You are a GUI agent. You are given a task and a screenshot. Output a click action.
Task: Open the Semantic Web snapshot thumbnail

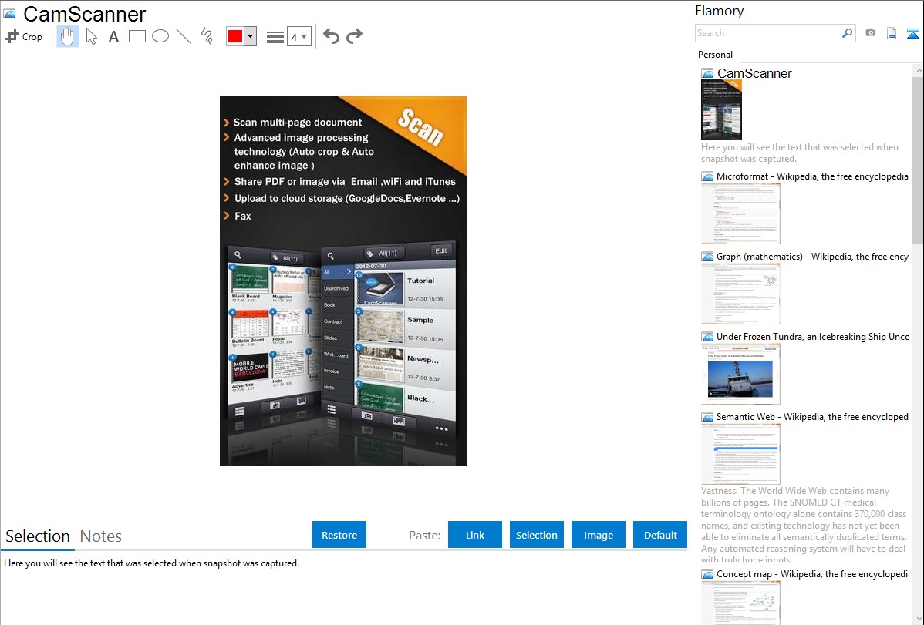(740, 454)
